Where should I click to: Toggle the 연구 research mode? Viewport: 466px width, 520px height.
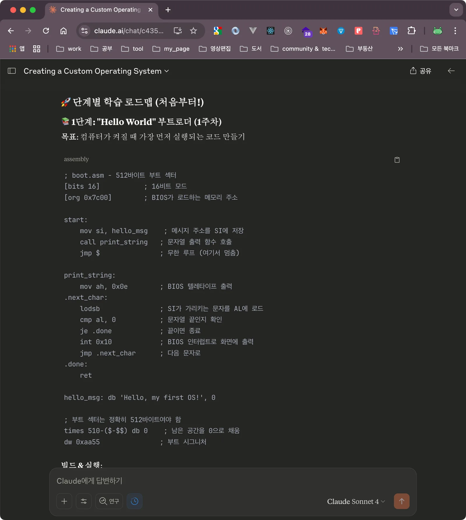point(109,501)
